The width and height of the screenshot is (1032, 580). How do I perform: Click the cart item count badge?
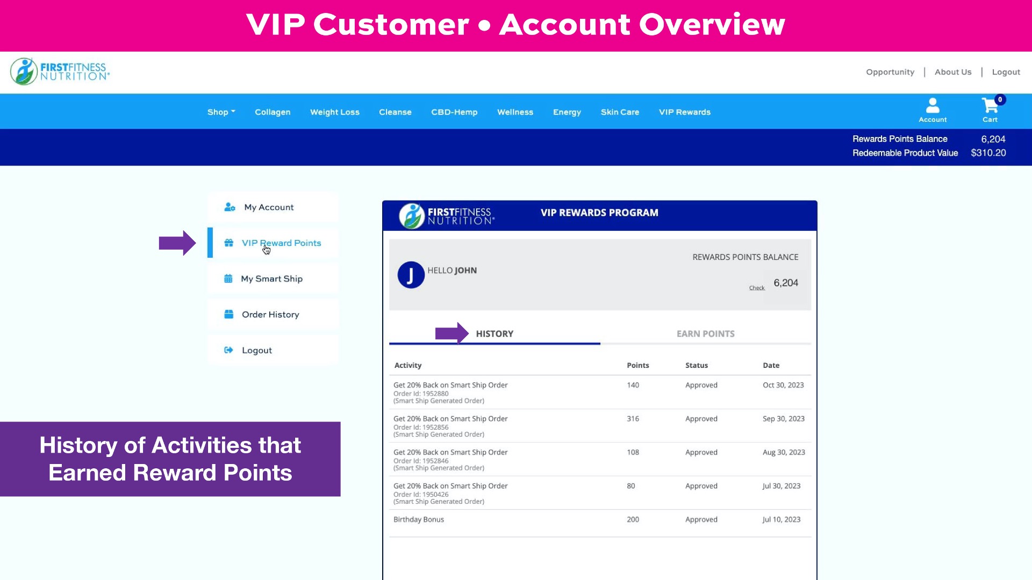1000,99
